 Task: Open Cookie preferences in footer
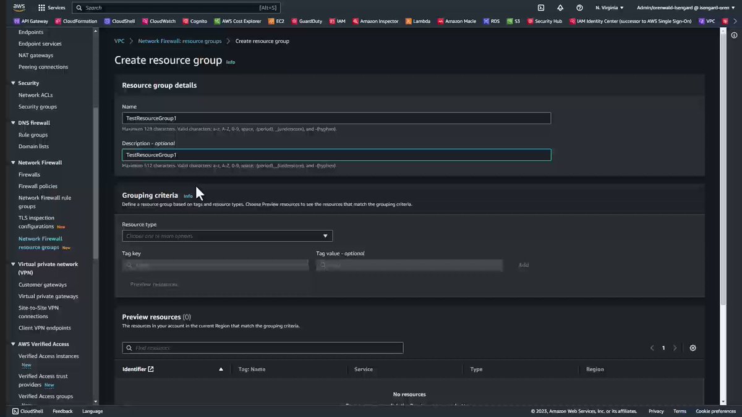tap(715, 411)
